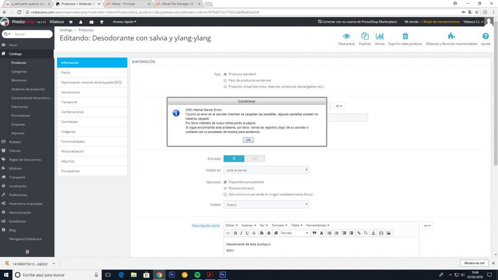Open the Combinaciones tab
Image resolution: width=498 pixels, height=280 pixels.
click(92, 112)
